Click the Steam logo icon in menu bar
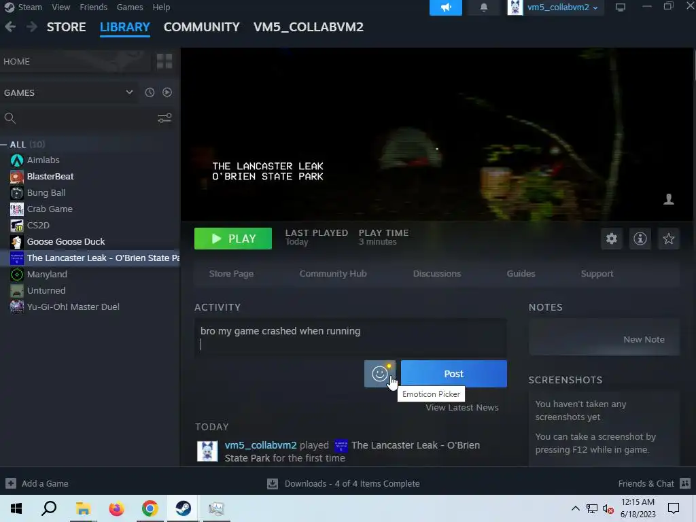 (x=9, y=7)
